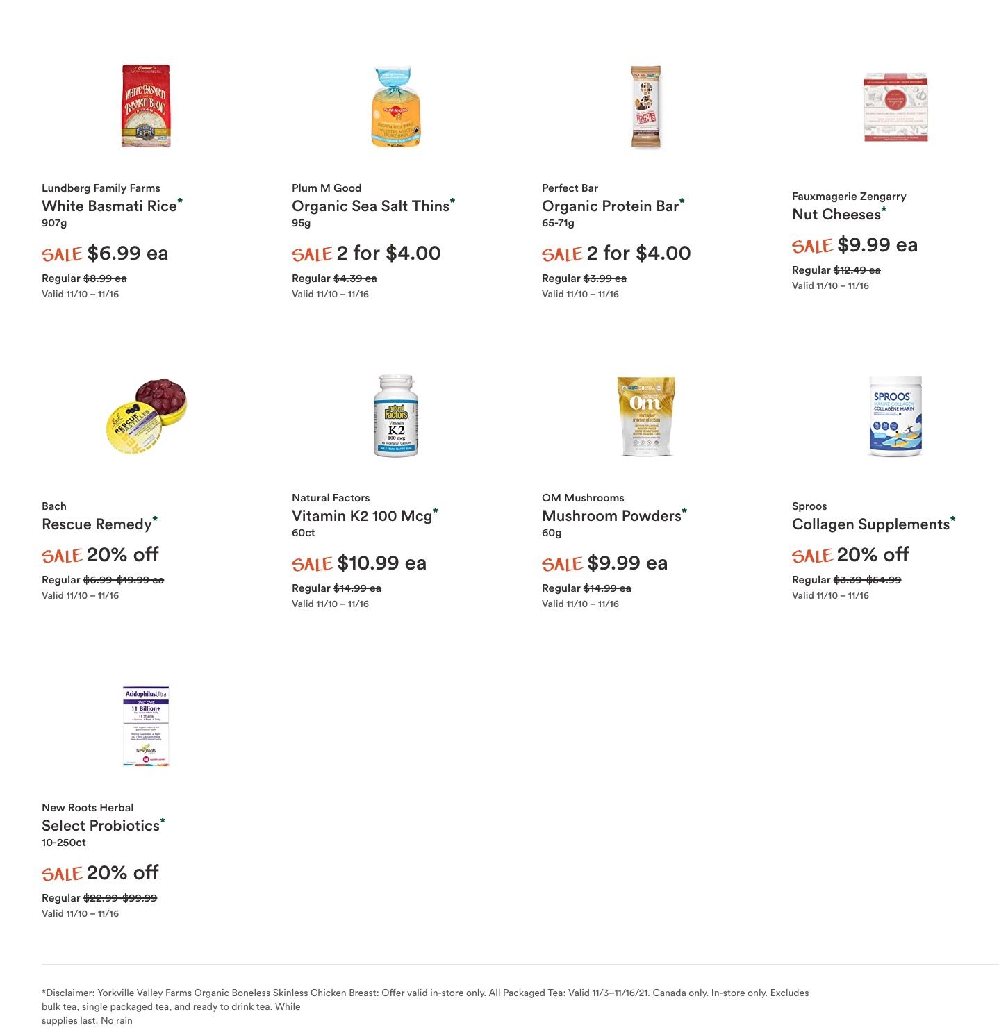The image size is (999, 1028).
Task: Click the $10.99 ea sale price
Action: click(381, 563)
